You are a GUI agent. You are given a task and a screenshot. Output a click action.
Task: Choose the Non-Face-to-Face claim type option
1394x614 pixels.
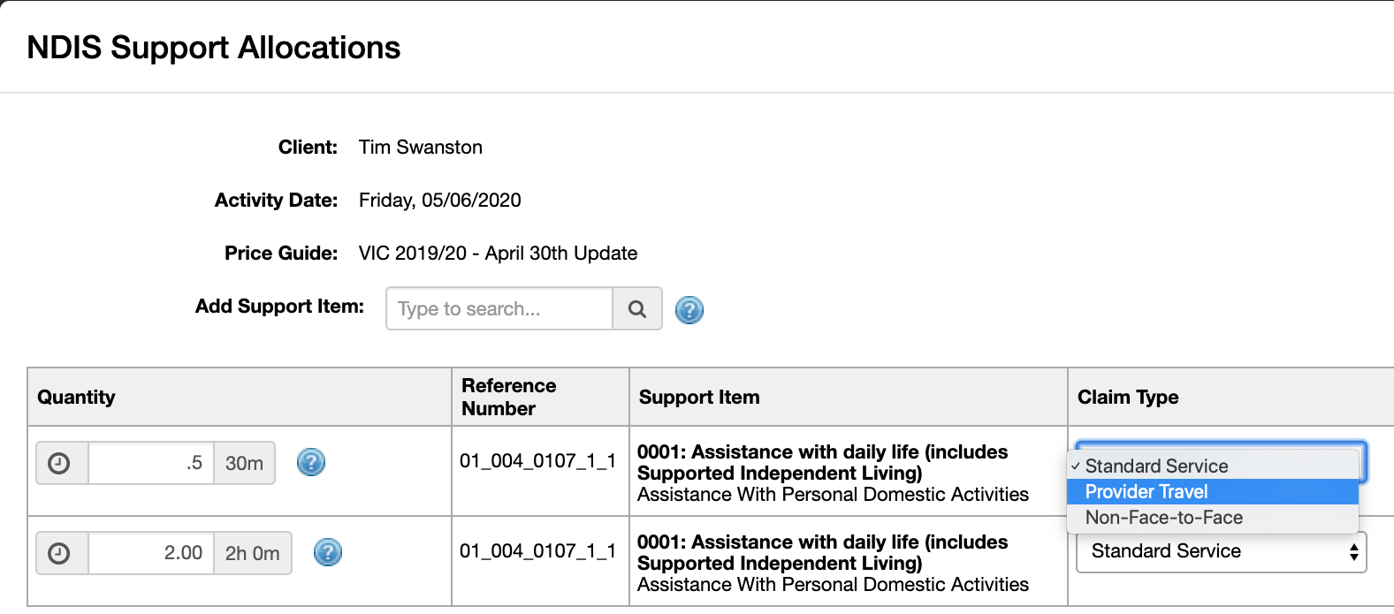point(1163,517)
